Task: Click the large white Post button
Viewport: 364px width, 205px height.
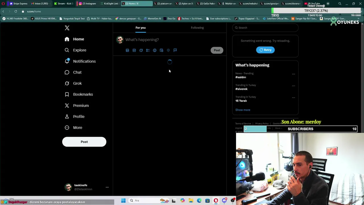Action: 84,142
